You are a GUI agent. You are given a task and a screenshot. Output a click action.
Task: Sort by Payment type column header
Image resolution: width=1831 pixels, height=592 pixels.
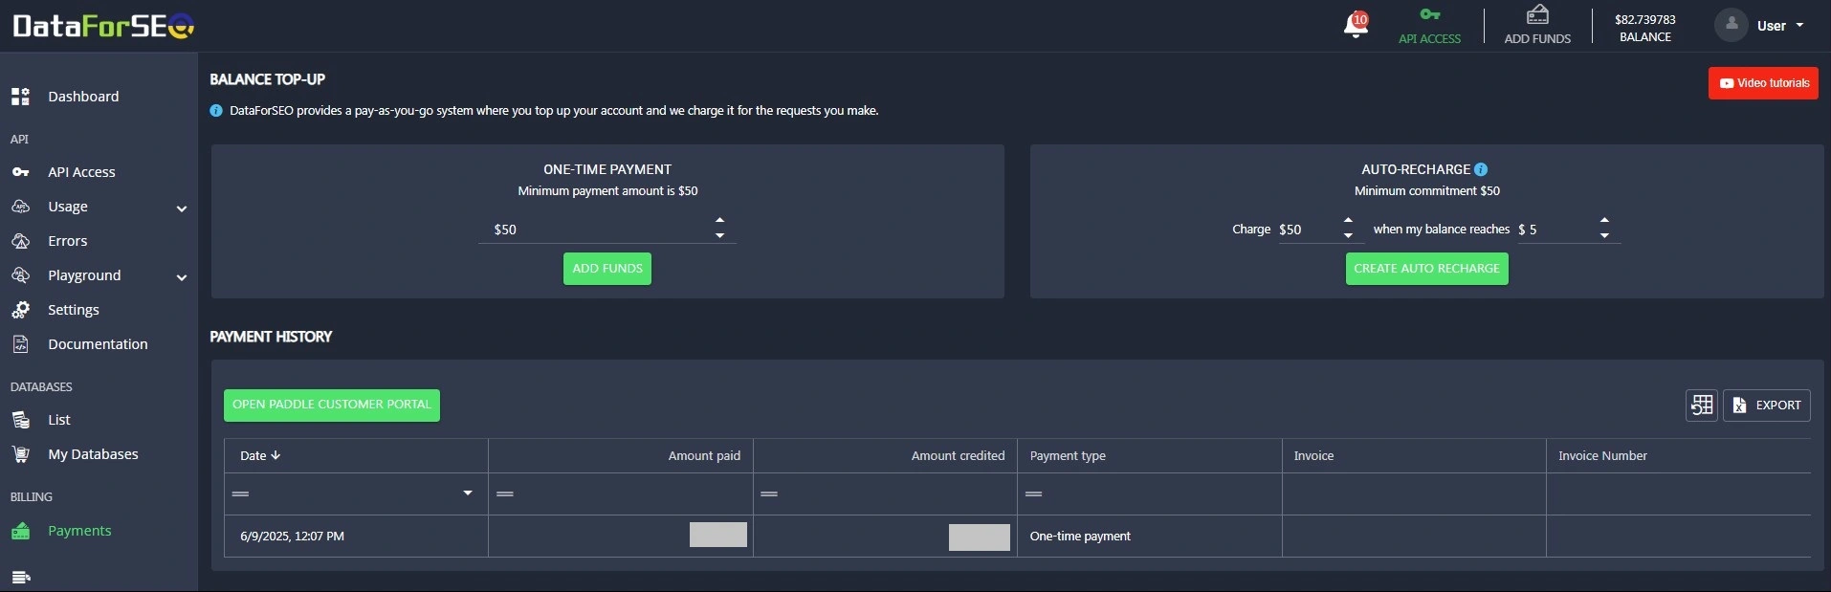1149,456
